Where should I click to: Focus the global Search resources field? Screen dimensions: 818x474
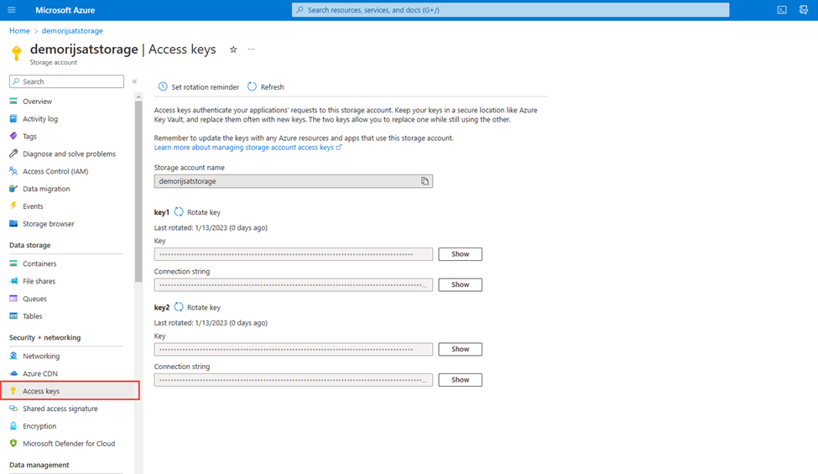click(510, 10)
